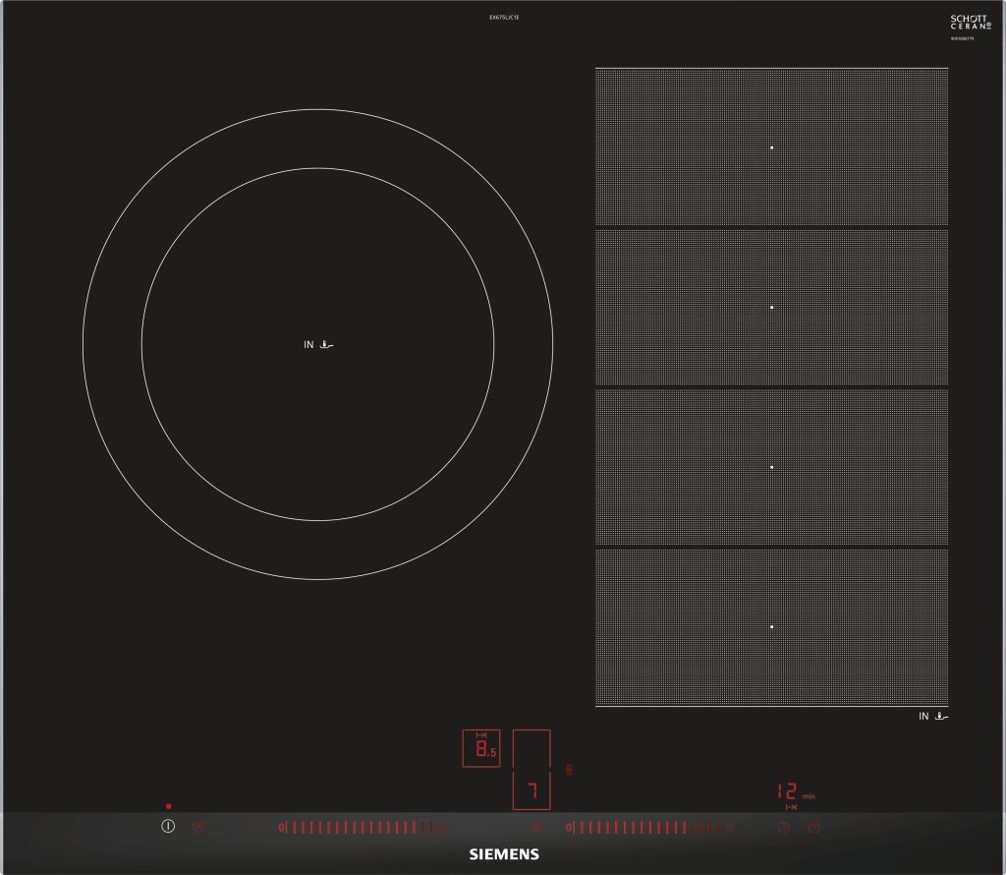This screenshot has height=875, width=1006.
Task: Touch the top flex zone segment's center dot
Action: (772, 147)
